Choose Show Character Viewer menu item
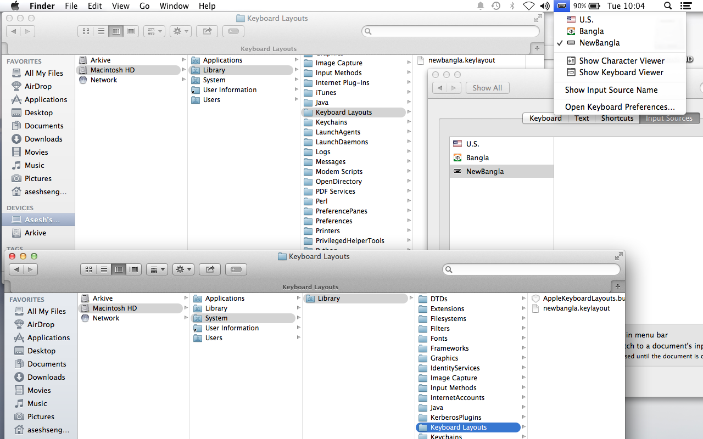This screenshot has height=439, width=703. (x=620, y=61)
